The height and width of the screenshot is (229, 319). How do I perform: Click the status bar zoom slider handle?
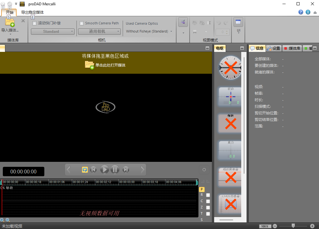[293, 226]
